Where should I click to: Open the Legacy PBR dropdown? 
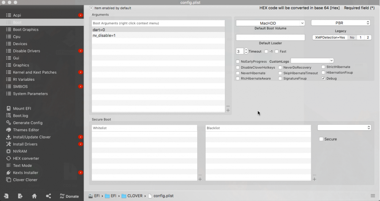point(341,23)
